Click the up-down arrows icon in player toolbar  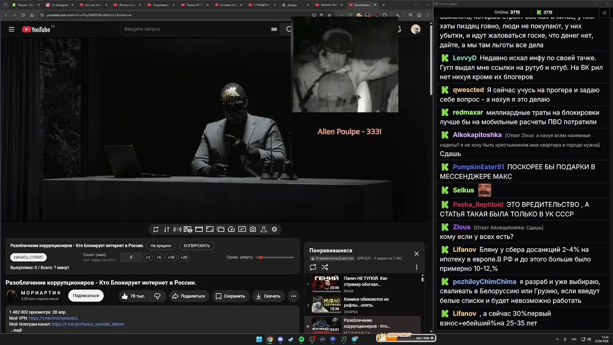[x=167, y=230]
